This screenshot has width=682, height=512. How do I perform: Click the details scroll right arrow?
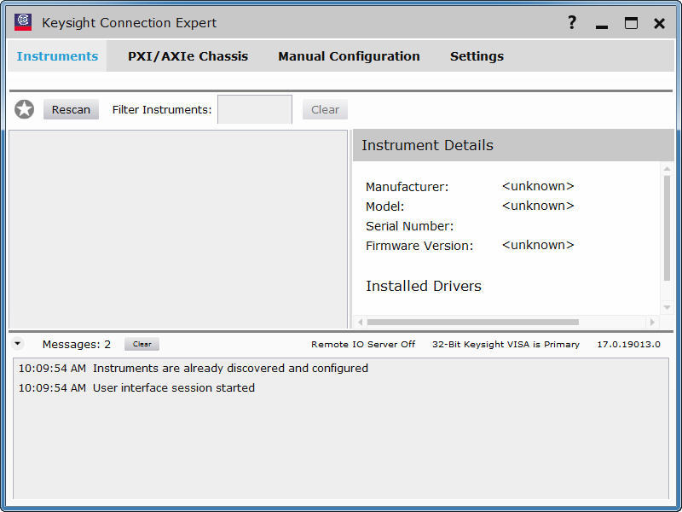pyautogui.click(x=652, y=323)
